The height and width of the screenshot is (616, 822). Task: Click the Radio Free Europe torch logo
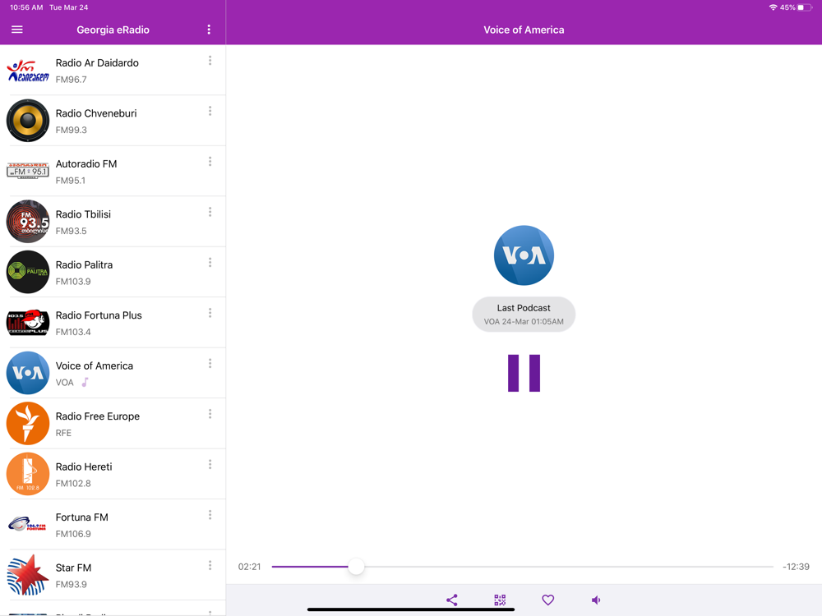tap(28, 423)
